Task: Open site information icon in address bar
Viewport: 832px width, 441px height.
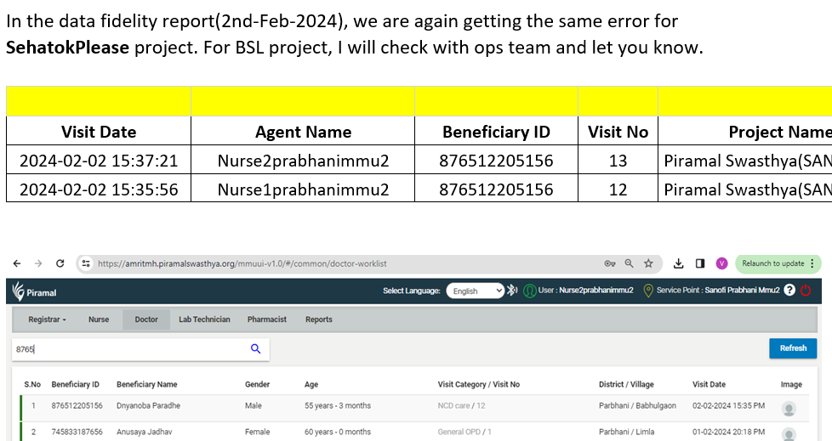Action: [86, 263]
